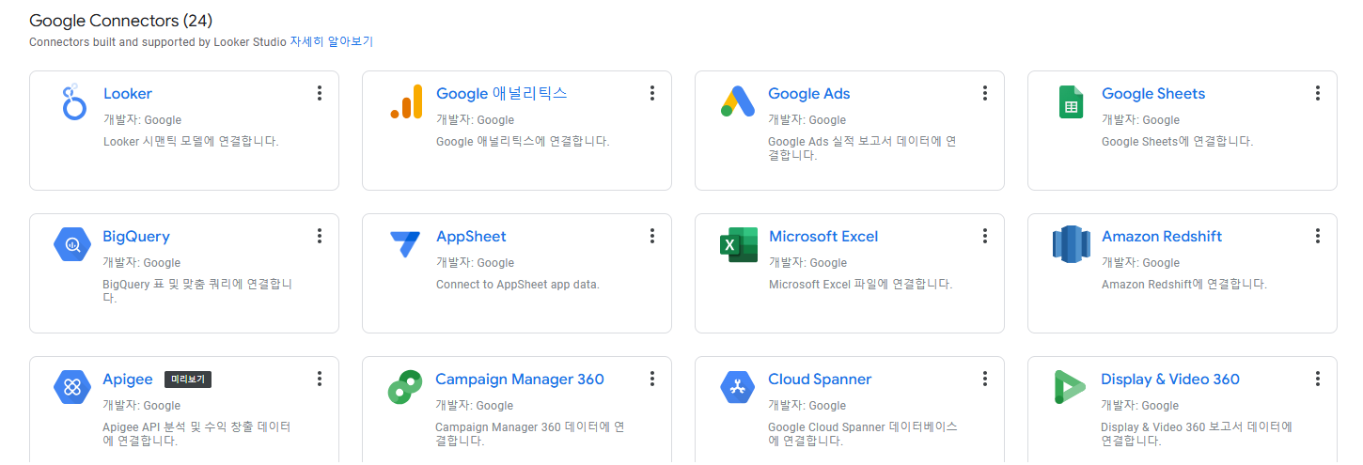The height and width of the screenshot is (465, 1363).
Task: Click the AppSheet logo icon
Action: coord(405,244)
